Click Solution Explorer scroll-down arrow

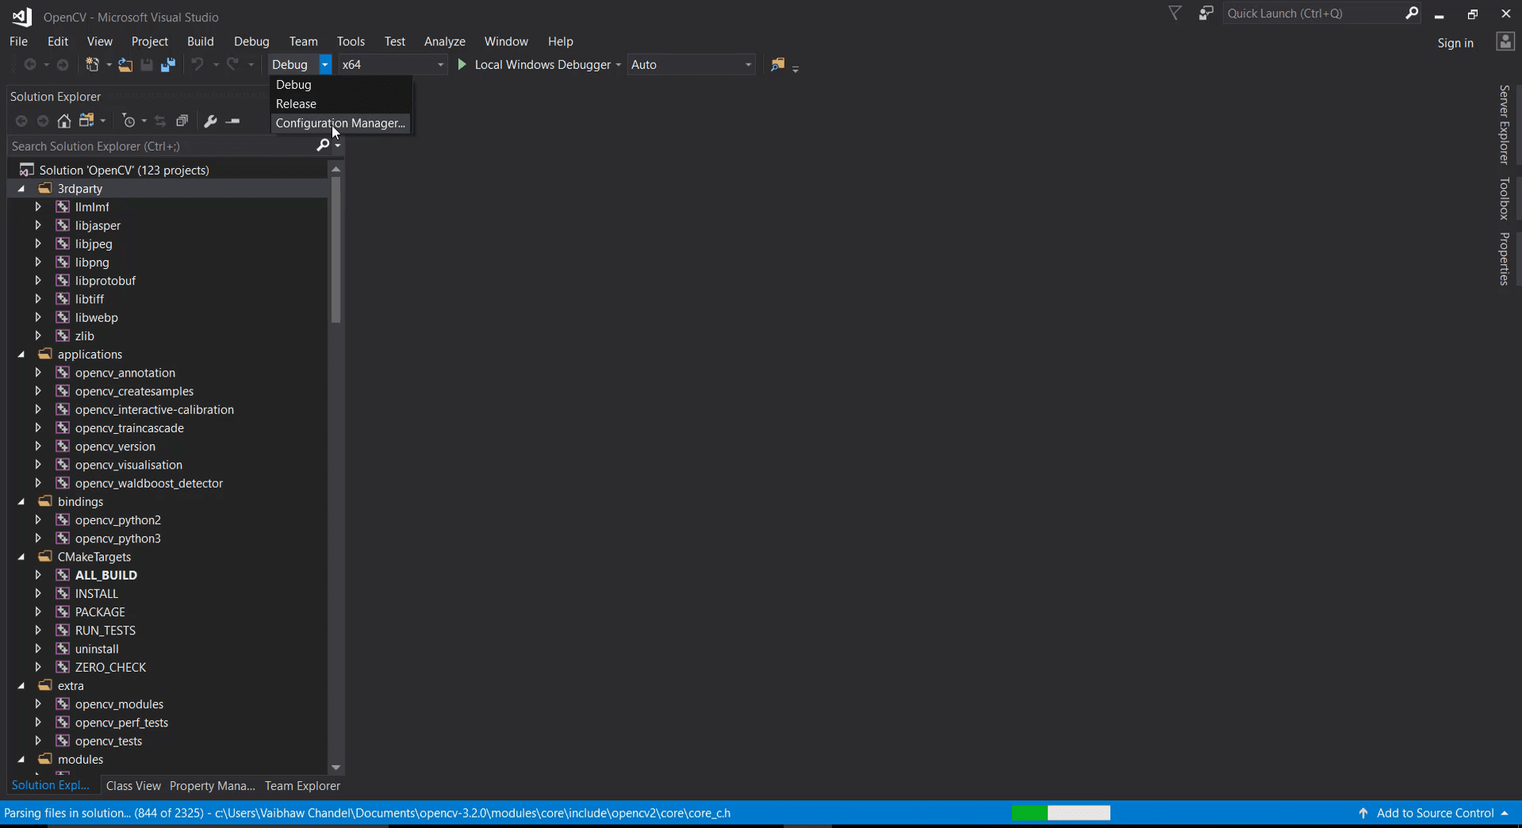[335, 768]
